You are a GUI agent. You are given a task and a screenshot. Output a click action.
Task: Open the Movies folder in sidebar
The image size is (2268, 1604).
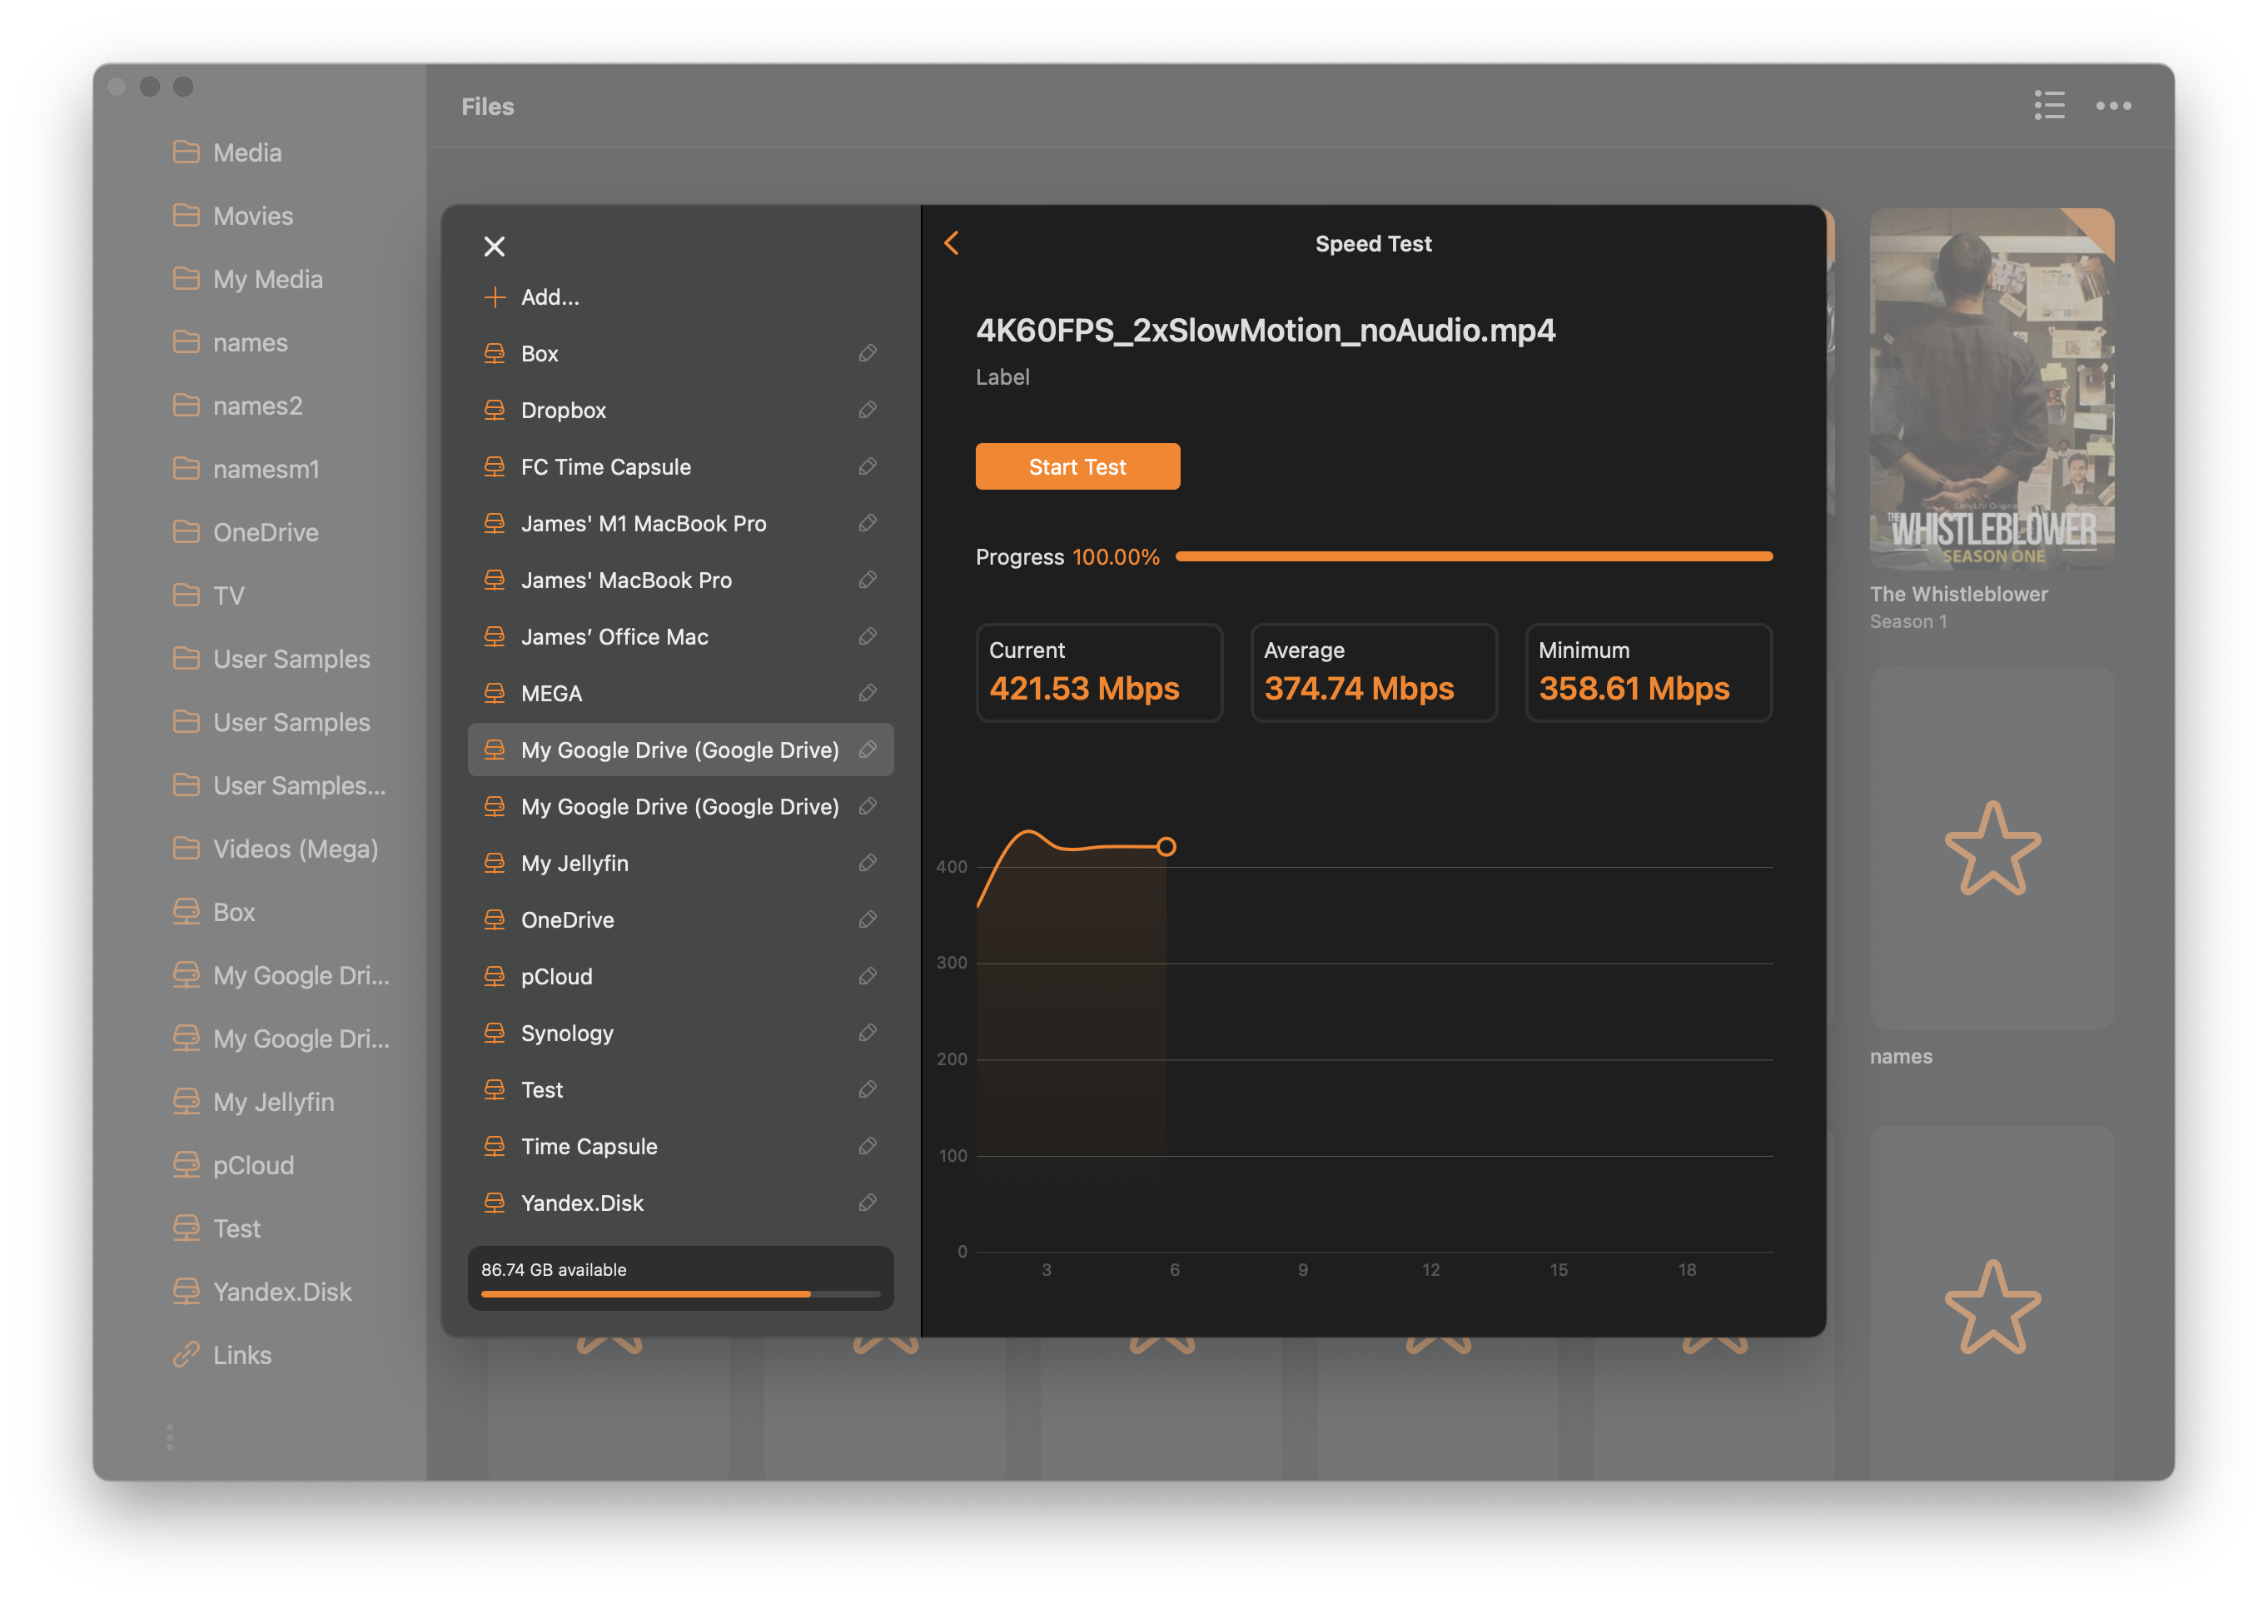tap(253, 217)
